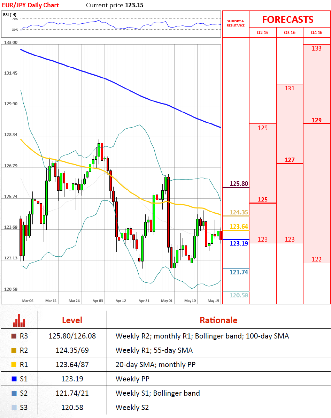This screenshot has height=418, width=331.
Task: Click the 133 forecast value in Q4
Action: tap(317, 48)
